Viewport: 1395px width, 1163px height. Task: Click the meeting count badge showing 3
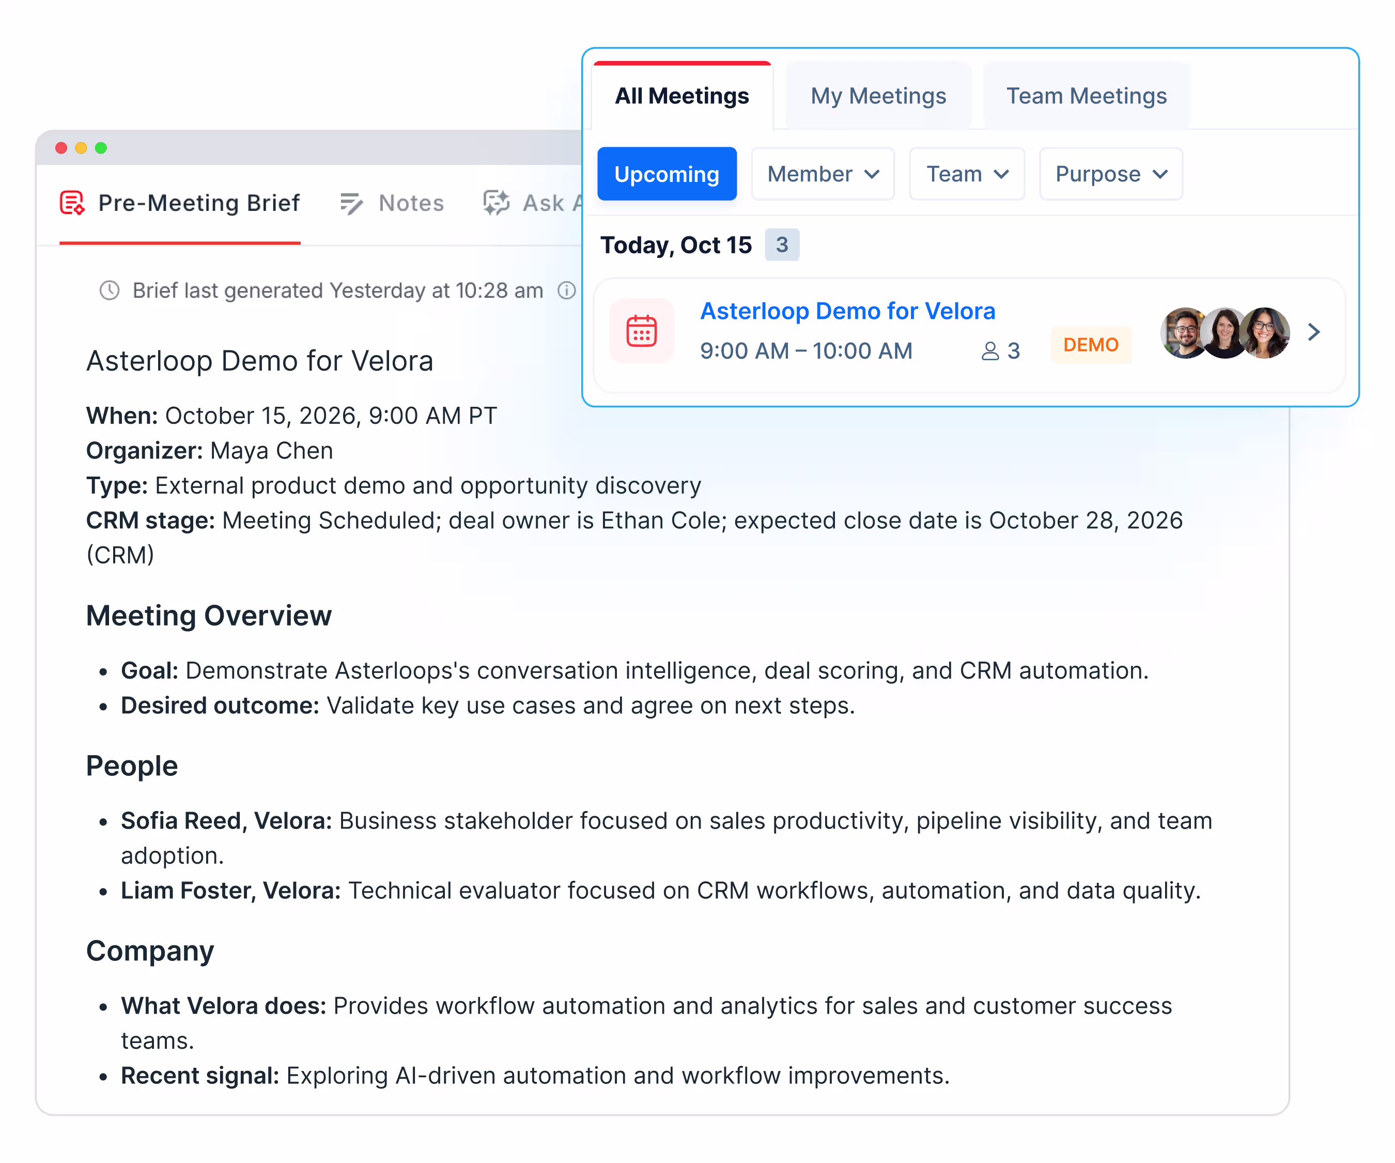(x=782, y=244)
